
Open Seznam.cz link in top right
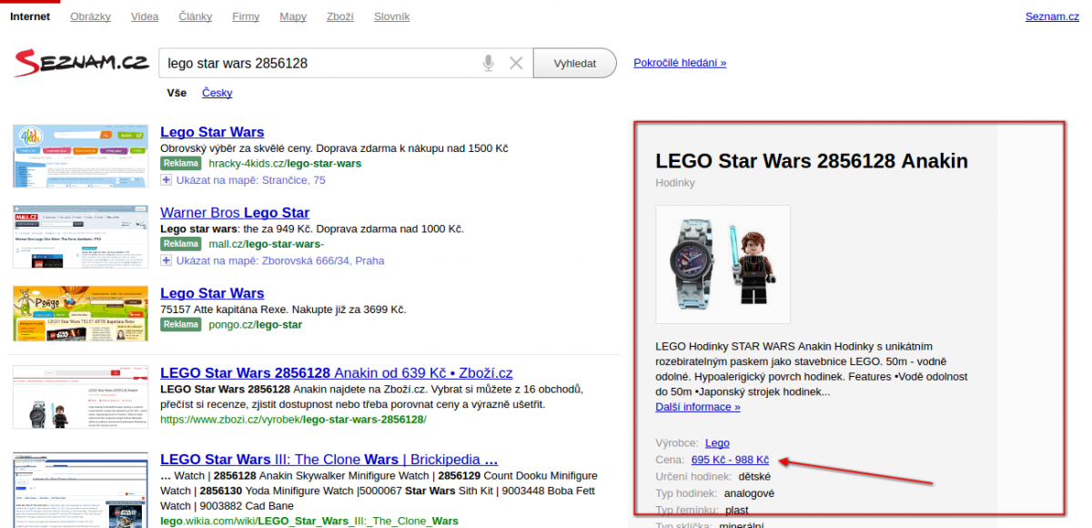click(x=1052, y=16)
